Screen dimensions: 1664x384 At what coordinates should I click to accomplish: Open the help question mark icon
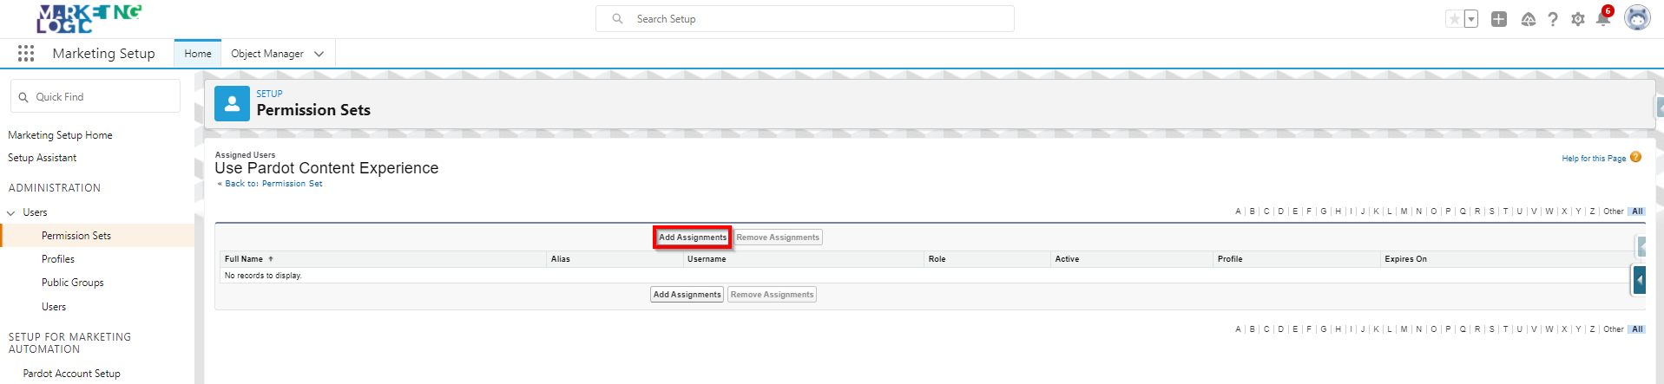[x=1553, y=19]
